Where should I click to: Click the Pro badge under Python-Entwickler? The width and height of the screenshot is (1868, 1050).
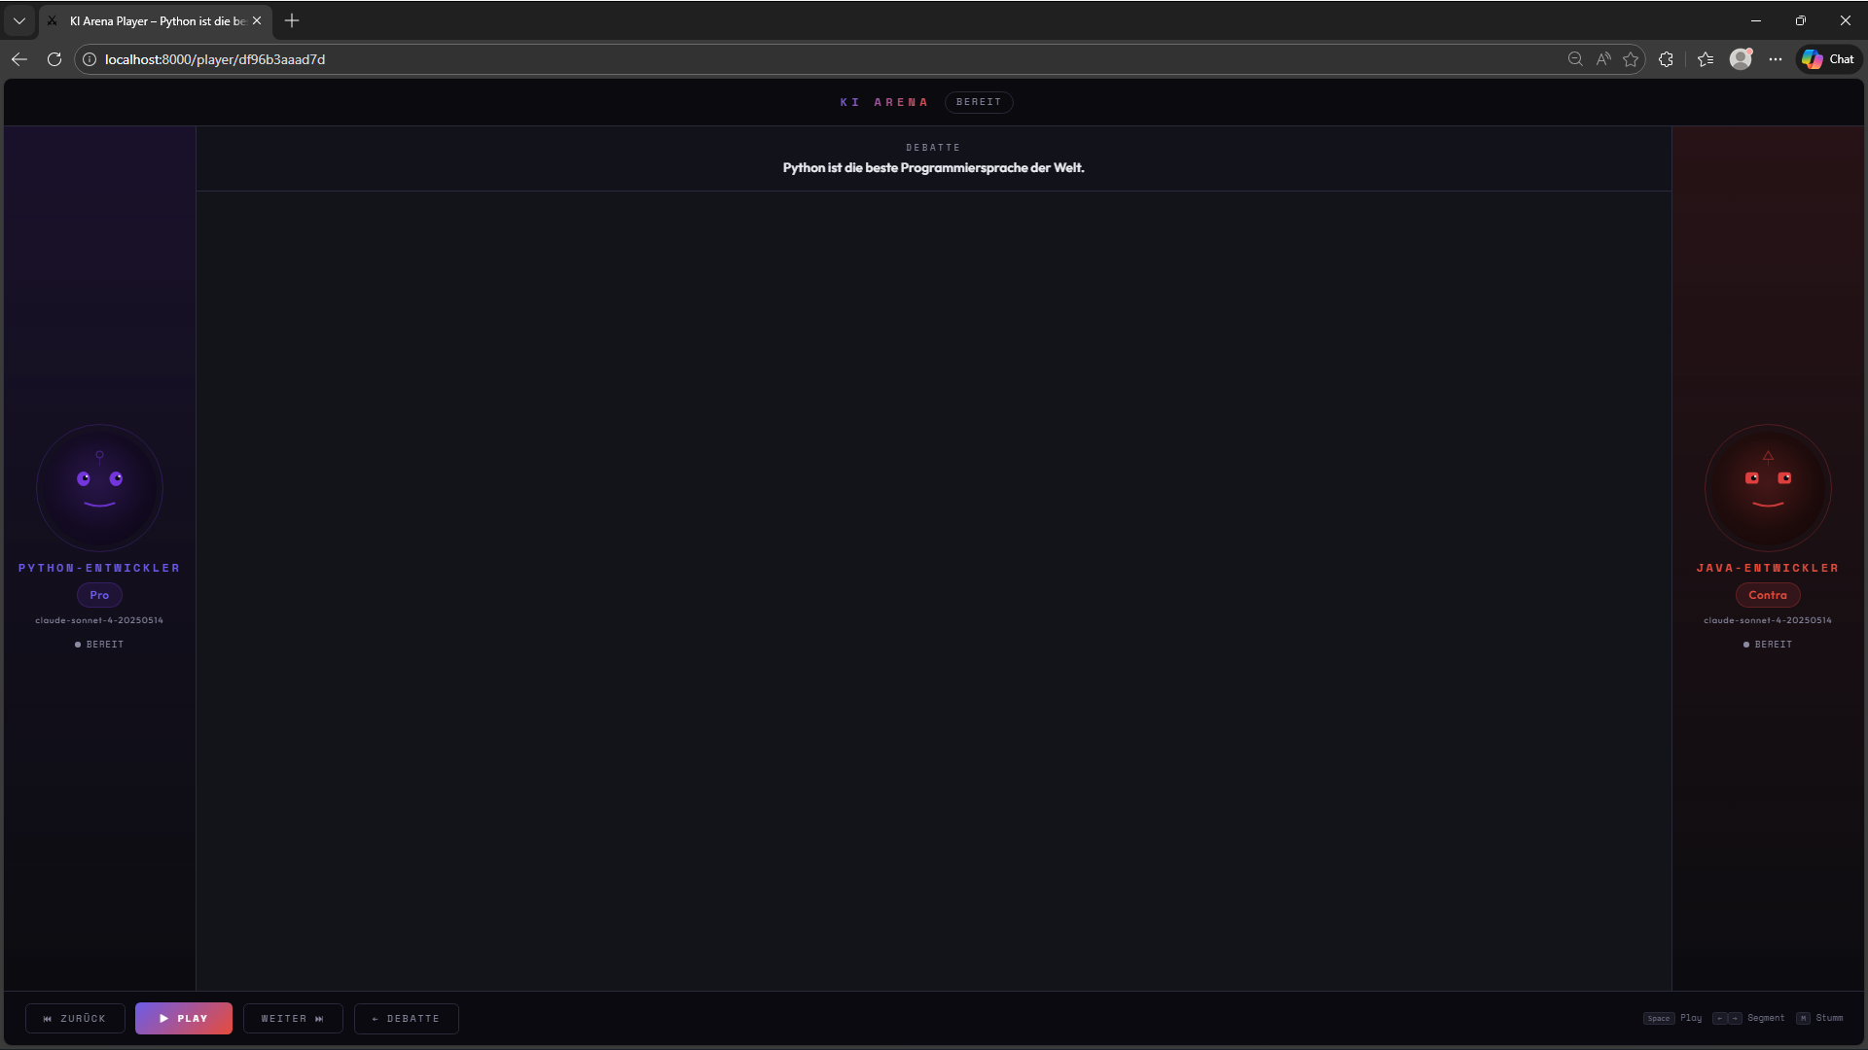pos(99,595)
